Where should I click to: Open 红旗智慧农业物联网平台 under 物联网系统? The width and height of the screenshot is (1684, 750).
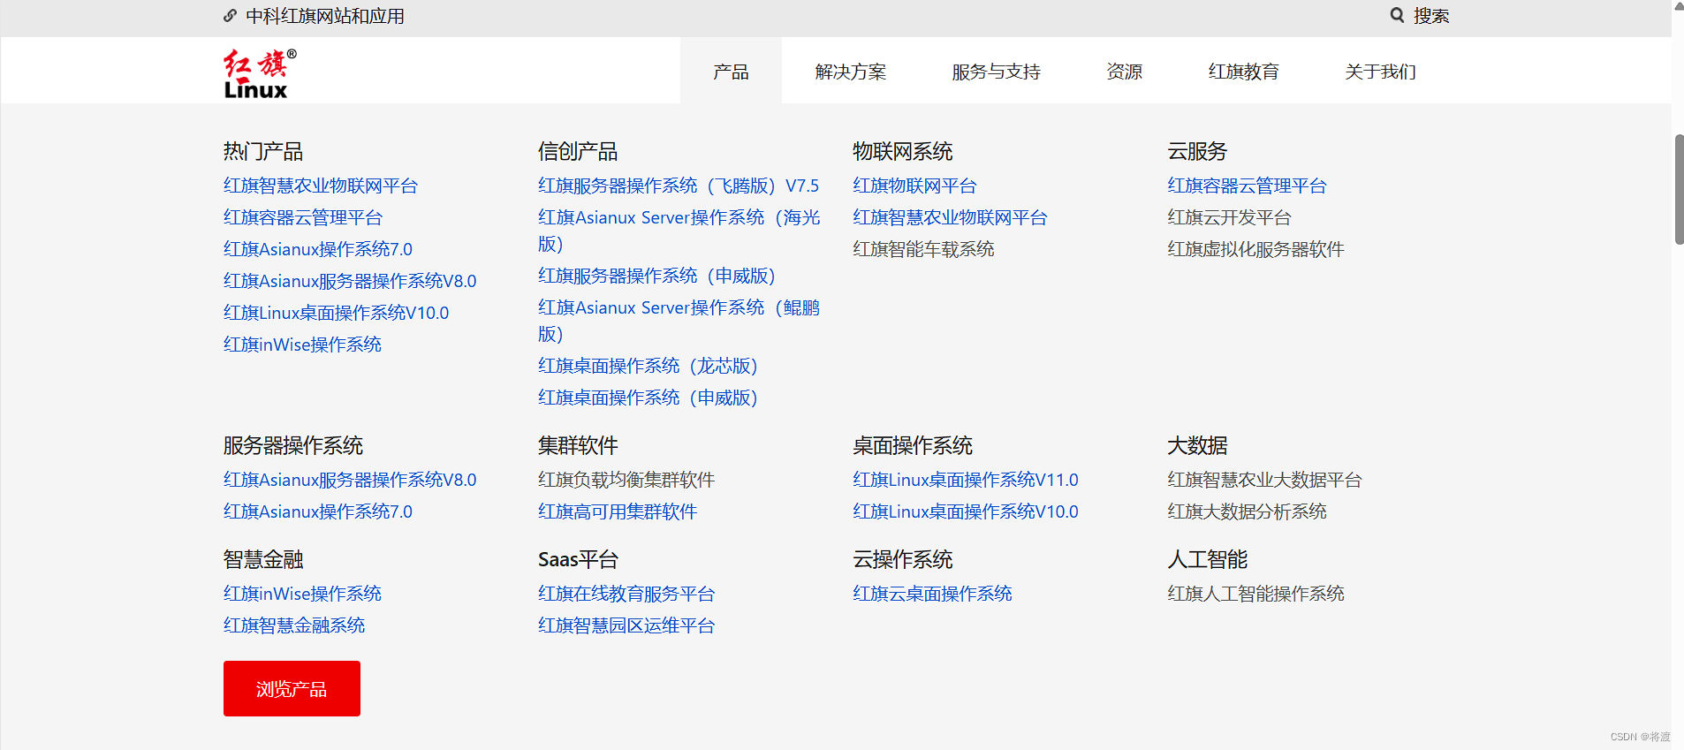[x=950, y=217]
